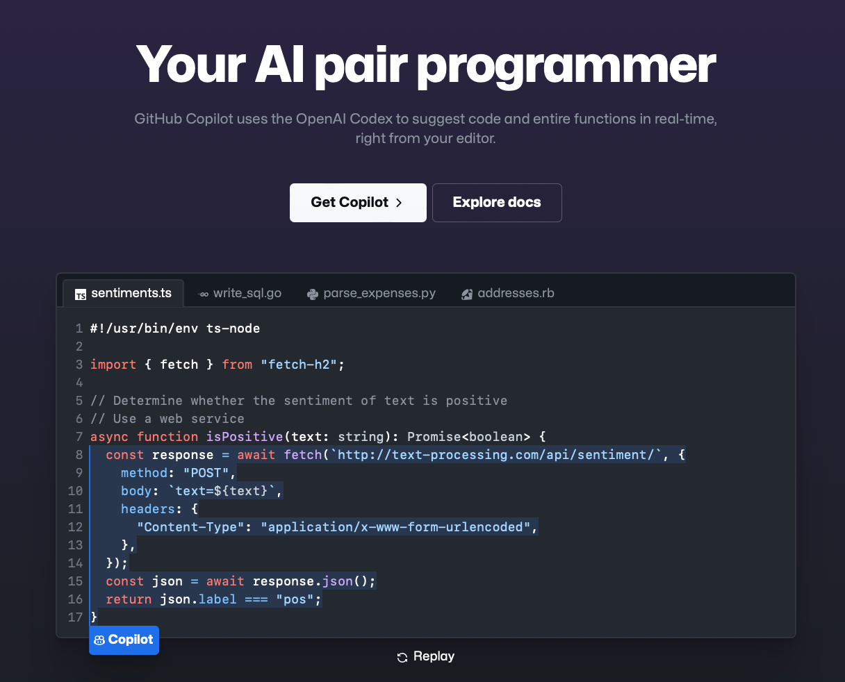
Task: Select the active sentiments.ts tab
Action: [122, 293]
